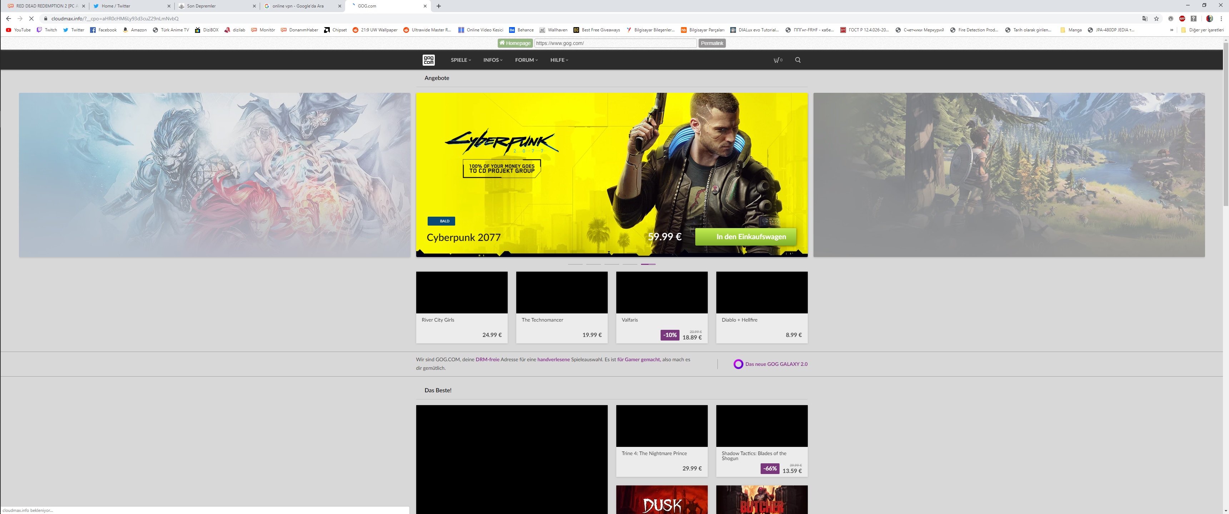The image size is (1229, 514).
Task: Close the Son Depremler tab
Action: (254, 6)
